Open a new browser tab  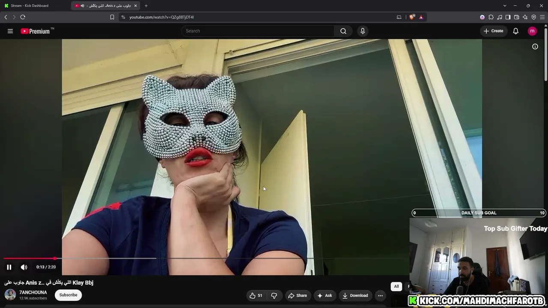click(146, 6)
